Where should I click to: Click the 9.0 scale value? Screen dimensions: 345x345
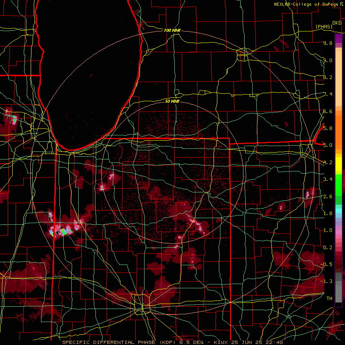[x=328, y=60]
